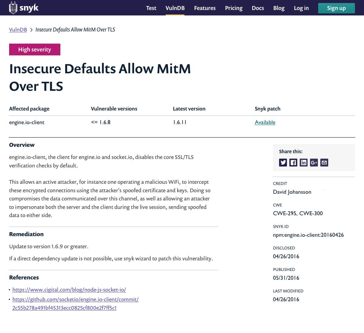Go back to the VulnDB breadcrumb link
364x333 pixels.
(x=18, y=30)
